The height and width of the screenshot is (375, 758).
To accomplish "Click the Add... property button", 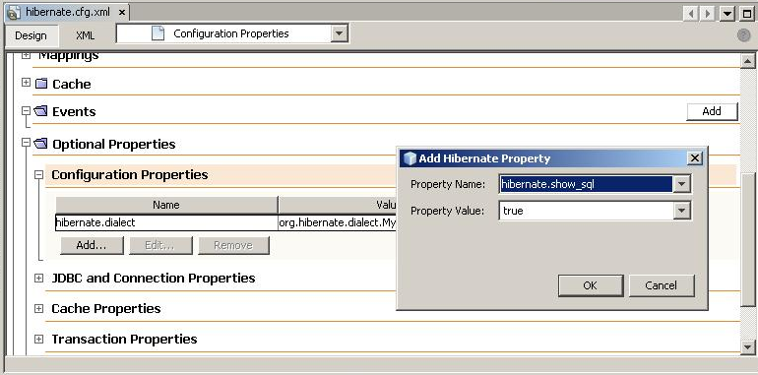I will click(92, 245).
